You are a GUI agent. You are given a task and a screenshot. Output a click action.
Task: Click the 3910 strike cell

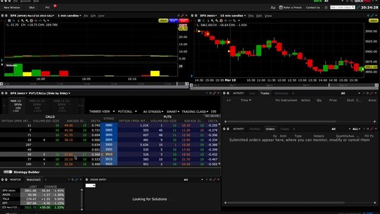click(109, 155)
